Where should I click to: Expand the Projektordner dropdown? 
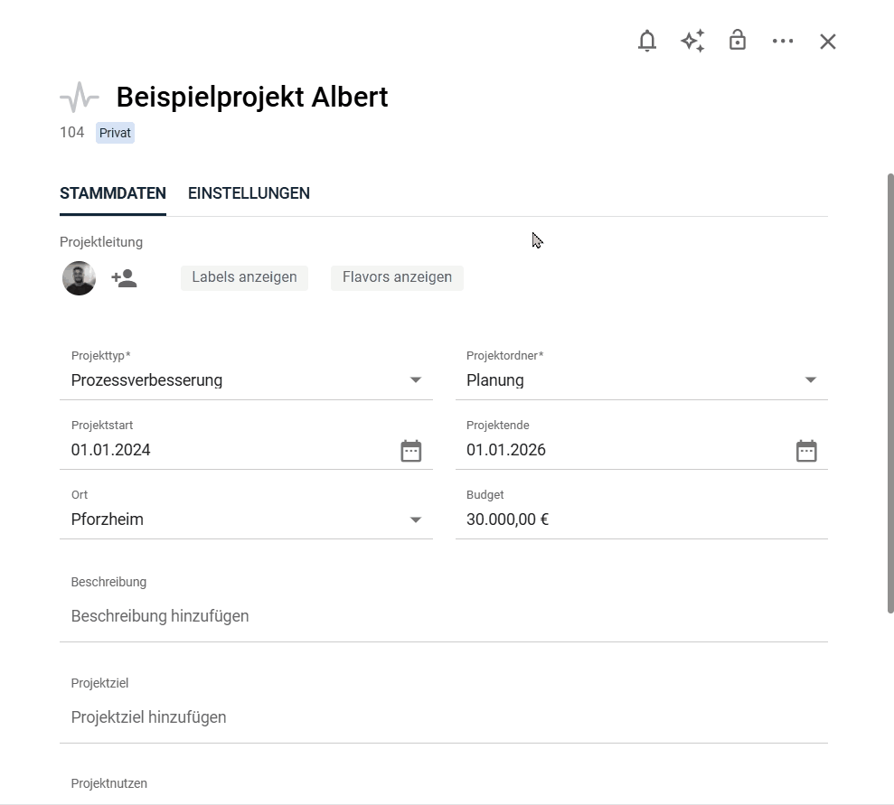[x=811, y=380]
